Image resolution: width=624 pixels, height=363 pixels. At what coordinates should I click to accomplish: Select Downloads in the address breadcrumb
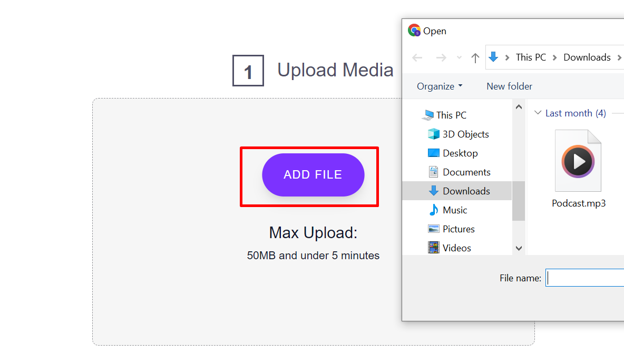pos(587,57)
